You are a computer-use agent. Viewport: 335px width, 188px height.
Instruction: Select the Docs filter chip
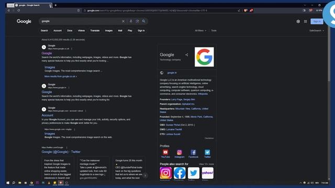[x=70, y=31]
